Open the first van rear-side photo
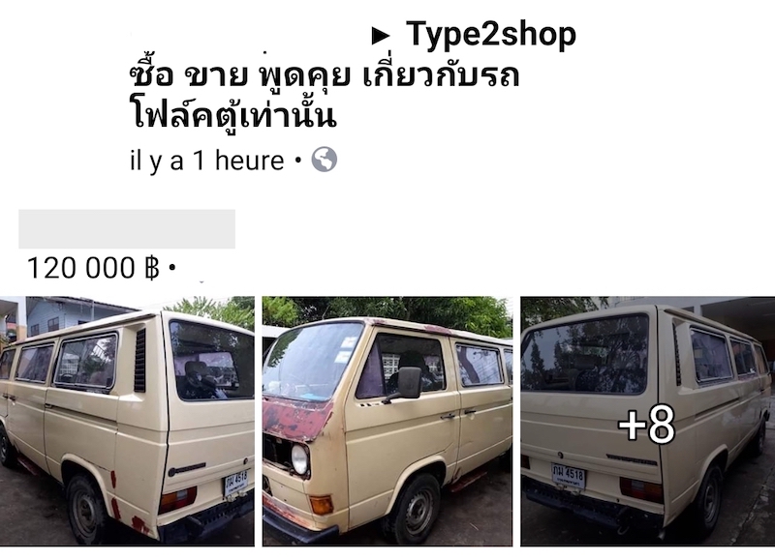 tap(127, 421)
